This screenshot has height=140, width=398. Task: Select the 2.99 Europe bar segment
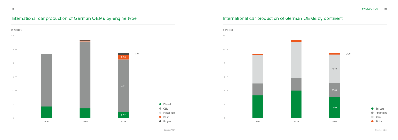pyautogui.click(x=335, y=108)
